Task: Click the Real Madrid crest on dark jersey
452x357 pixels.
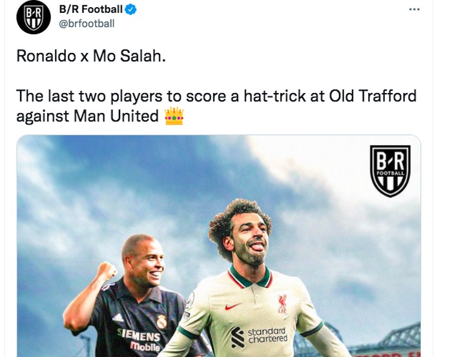Action: pos(161,321)
